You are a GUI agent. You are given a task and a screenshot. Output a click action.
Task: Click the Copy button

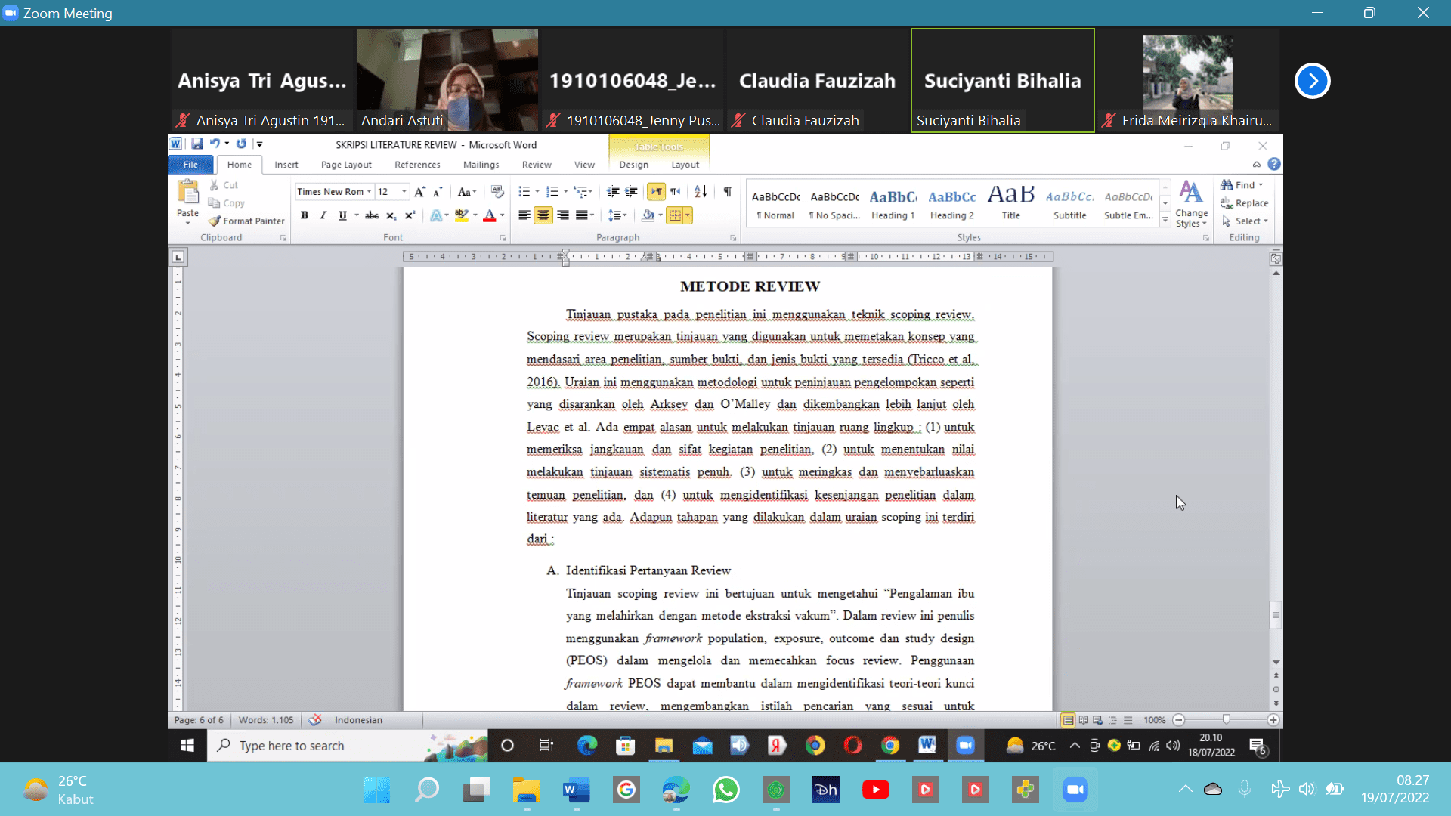pyautogui.click(x=227, y=203)
